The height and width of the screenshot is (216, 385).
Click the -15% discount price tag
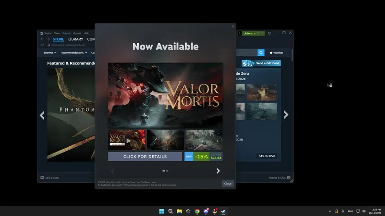pos(201,157)
